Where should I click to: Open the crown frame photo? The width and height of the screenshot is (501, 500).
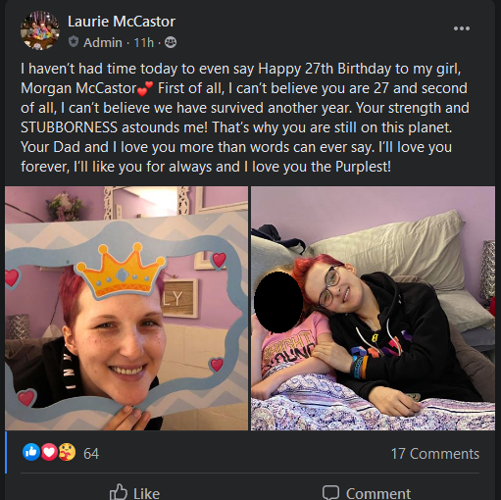(x=126, y=308)
